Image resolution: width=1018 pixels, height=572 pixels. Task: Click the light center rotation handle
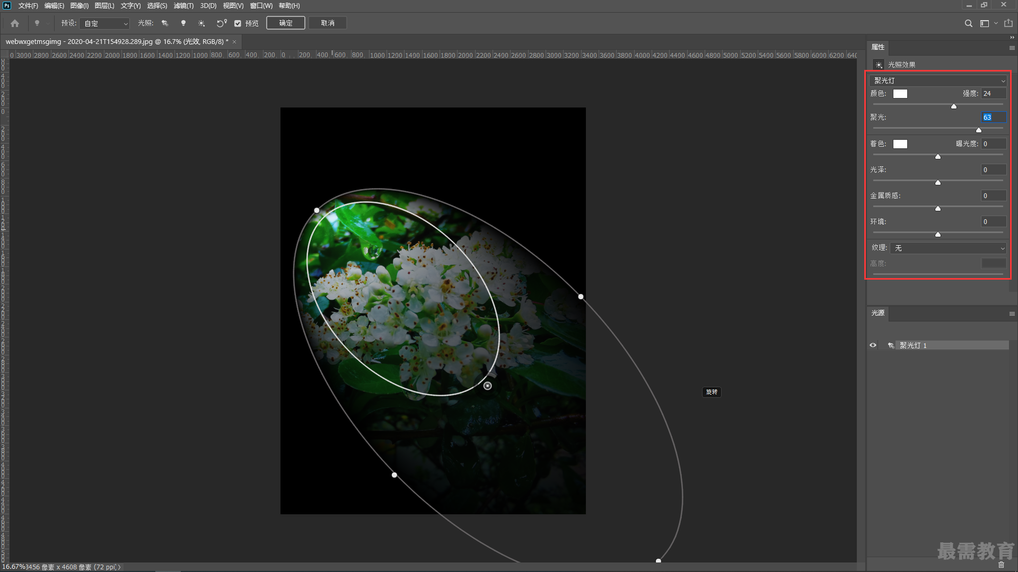487,386
